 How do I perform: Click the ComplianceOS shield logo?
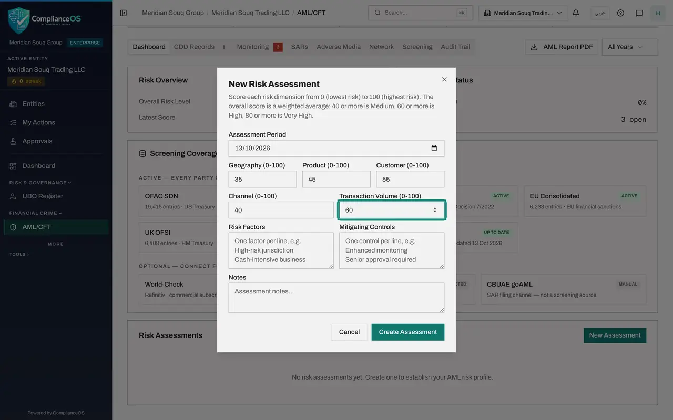coord(18,20)
